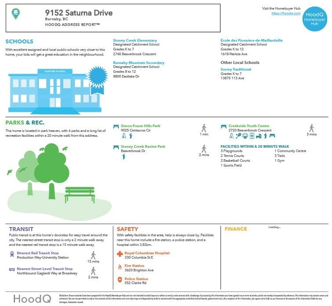Click the trail hiker icon under Simon Fraser Hills Park

[x=131, y=136]
